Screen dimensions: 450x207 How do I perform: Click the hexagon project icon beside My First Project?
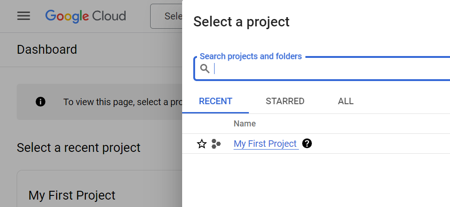[216, 144]
